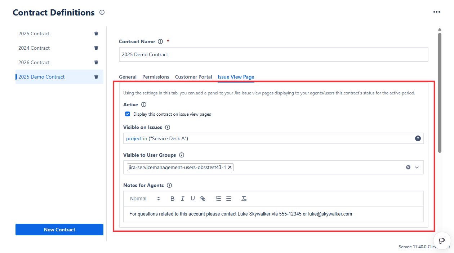Clear all selected user groups
Viewport: 454px width, 253px height.
(x=408, y=167)
